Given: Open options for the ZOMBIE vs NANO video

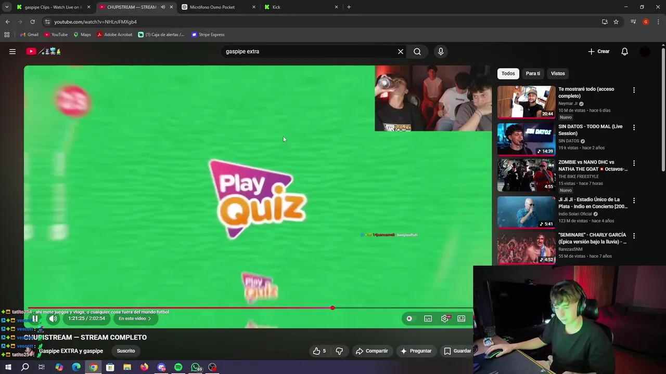Looking at the screenshot, I should tap(634, 163).
